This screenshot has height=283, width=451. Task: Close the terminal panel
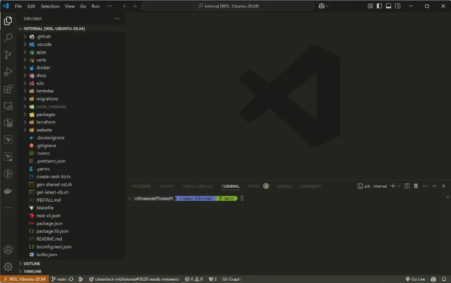[444, 186]
